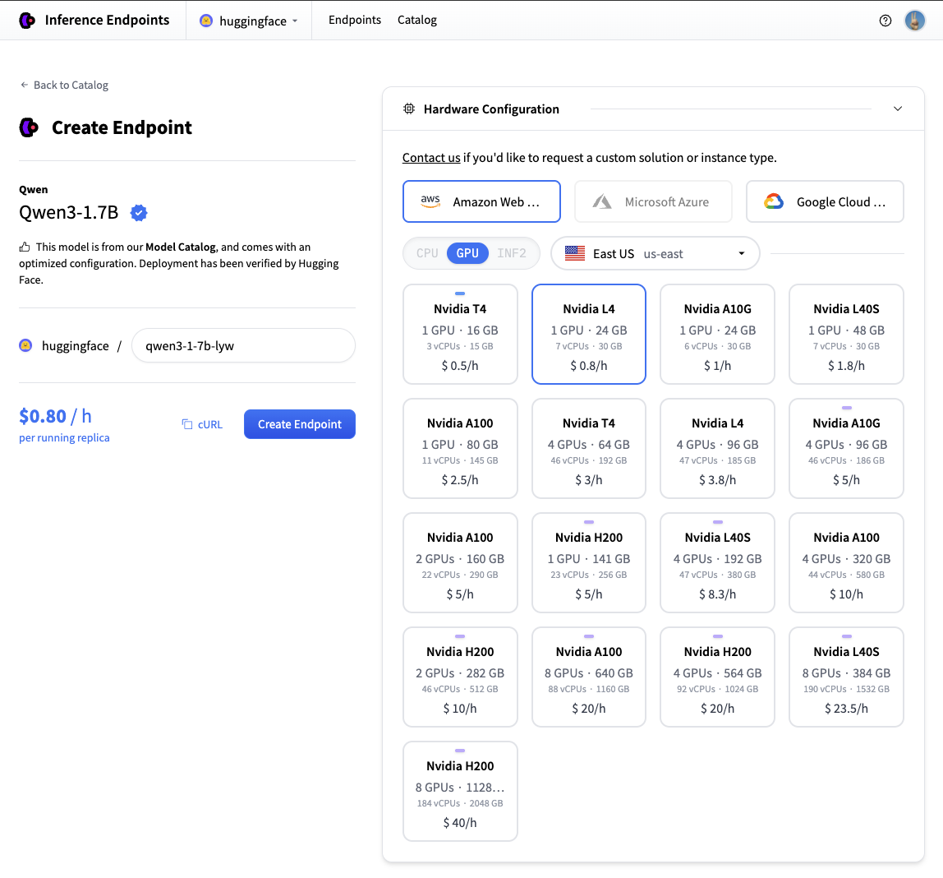Open the East US region dropdown
943x878 pixels.
click(655, 253)
